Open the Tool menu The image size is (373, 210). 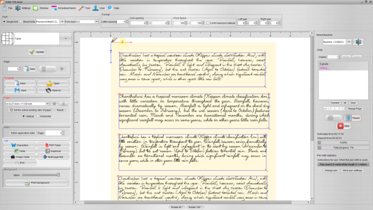coord(84,8)
